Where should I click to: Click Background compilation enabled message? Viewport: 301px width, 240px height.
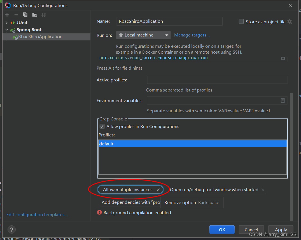137,213
